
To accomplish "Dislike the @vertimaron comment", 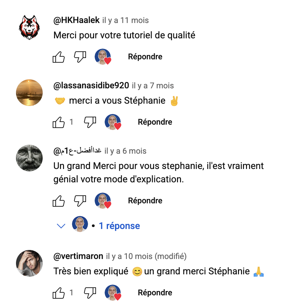I will point(90,293).
